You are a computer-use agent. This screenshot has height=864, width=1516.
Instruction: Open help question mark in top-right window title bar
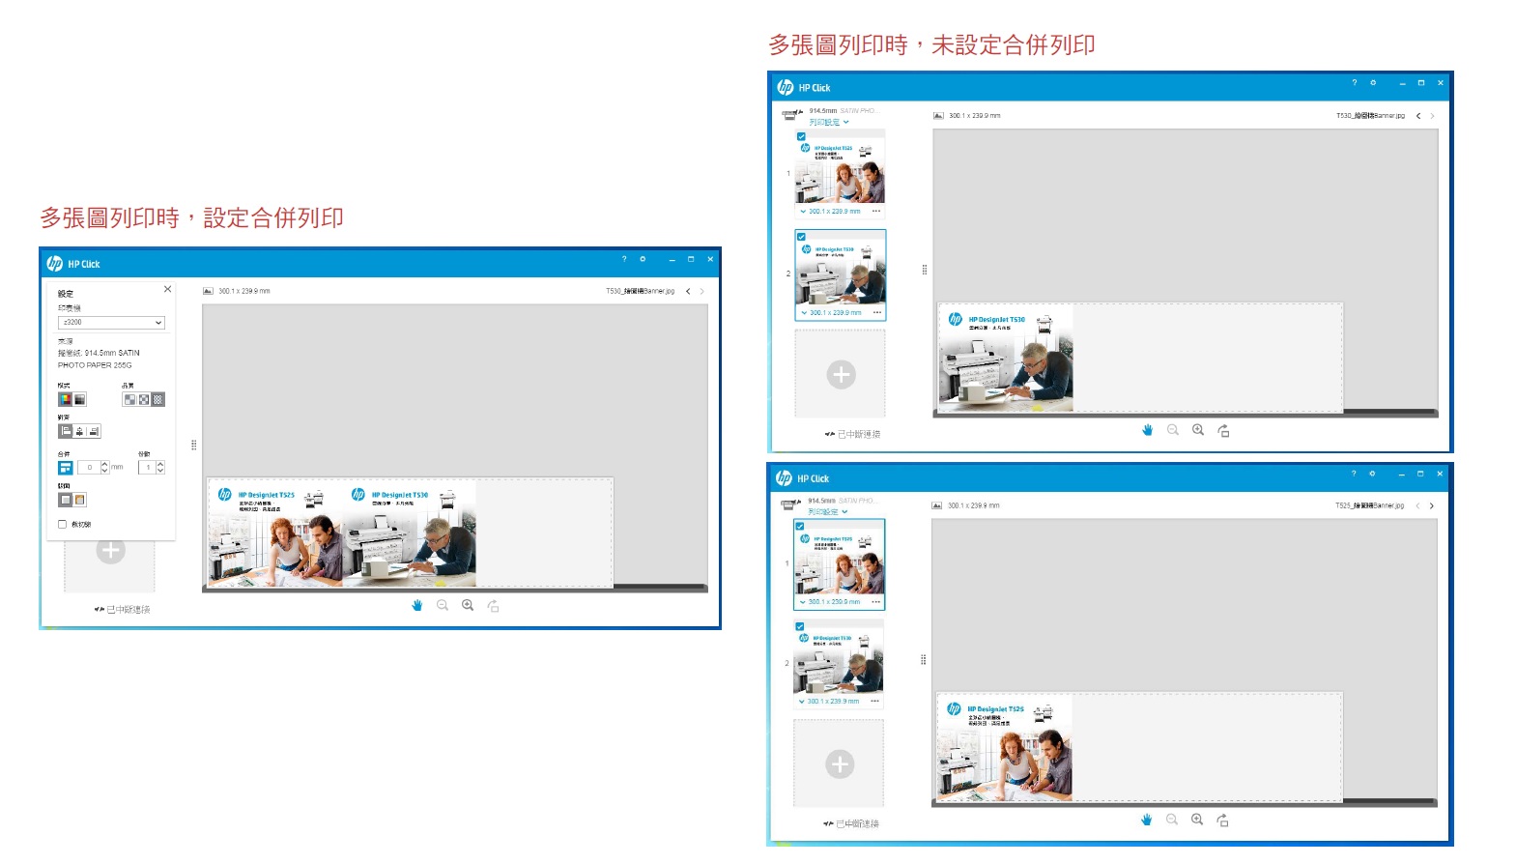click(1354, 83)
